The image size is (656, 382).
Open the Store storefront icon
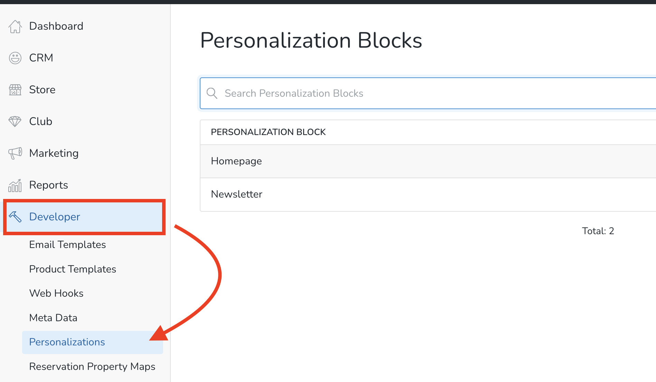[x=15, y=89]
